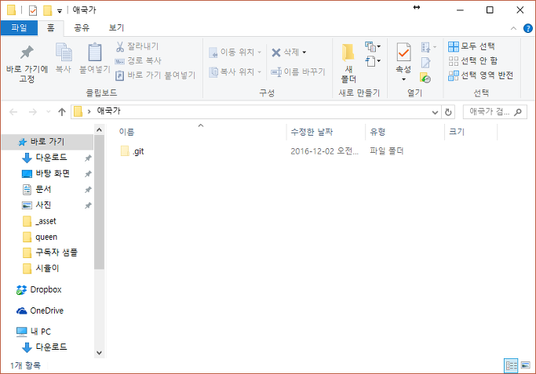This screenshot has width=536, height=374.
Task: Sort by 크기 (Size) column header
Action: coord(457,132)
